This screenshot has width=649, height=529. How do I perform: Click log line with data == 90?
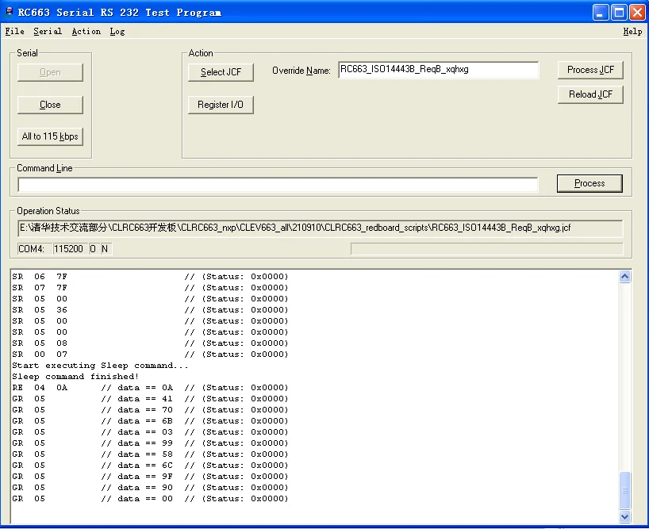(x=150, y=488)
